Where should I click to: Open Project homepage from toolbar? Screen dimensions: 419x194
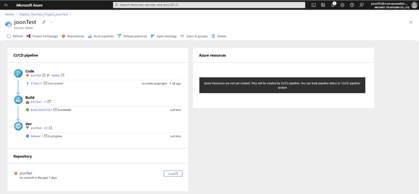[42, 36]
